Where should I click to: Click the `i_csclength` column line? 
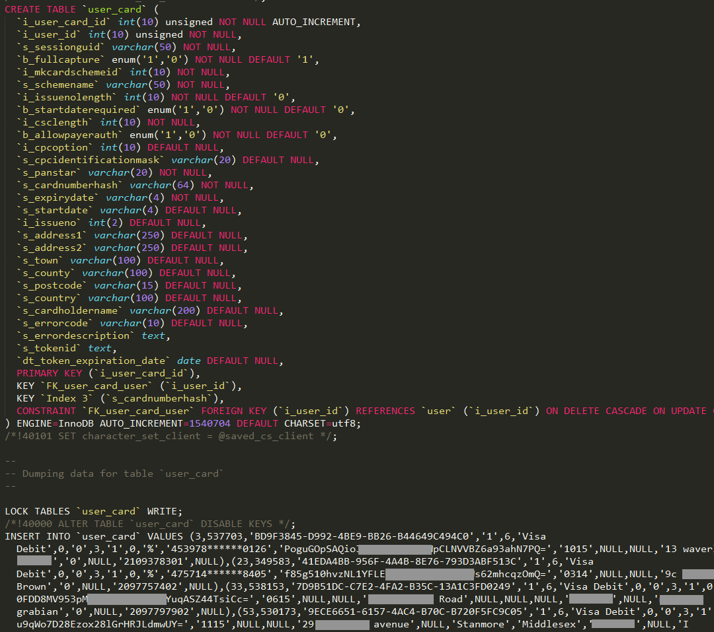(108, 122)
